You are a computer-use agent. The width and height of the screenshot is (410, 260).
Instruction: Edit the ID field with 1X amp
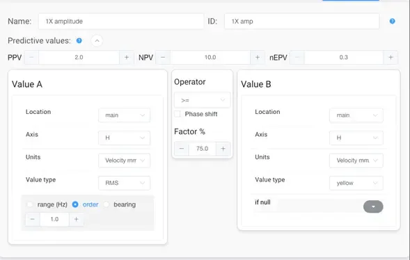(301, 21)
